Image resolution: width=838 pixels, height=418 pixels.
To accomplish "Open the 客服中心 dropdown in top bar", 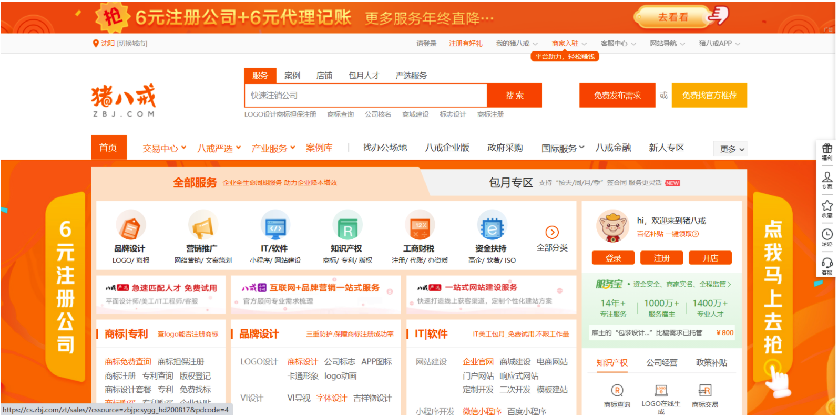I will pos(618,44).
